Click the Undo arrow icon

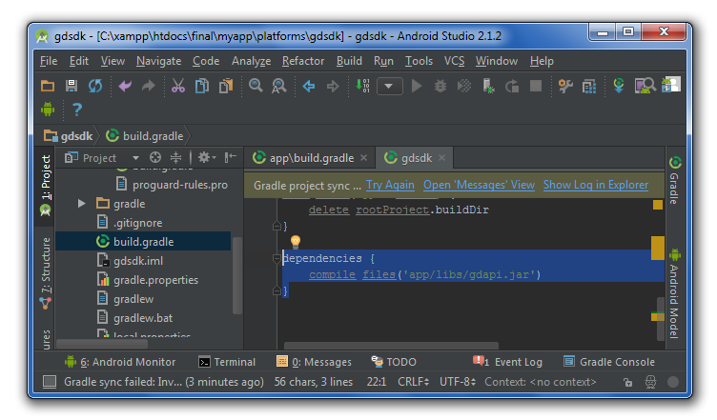tap(125, 86)
